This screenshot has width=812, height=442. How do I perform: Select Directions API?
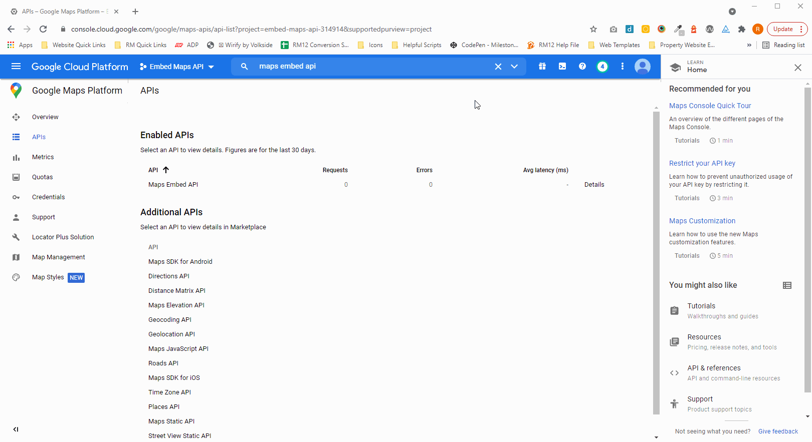168,276
